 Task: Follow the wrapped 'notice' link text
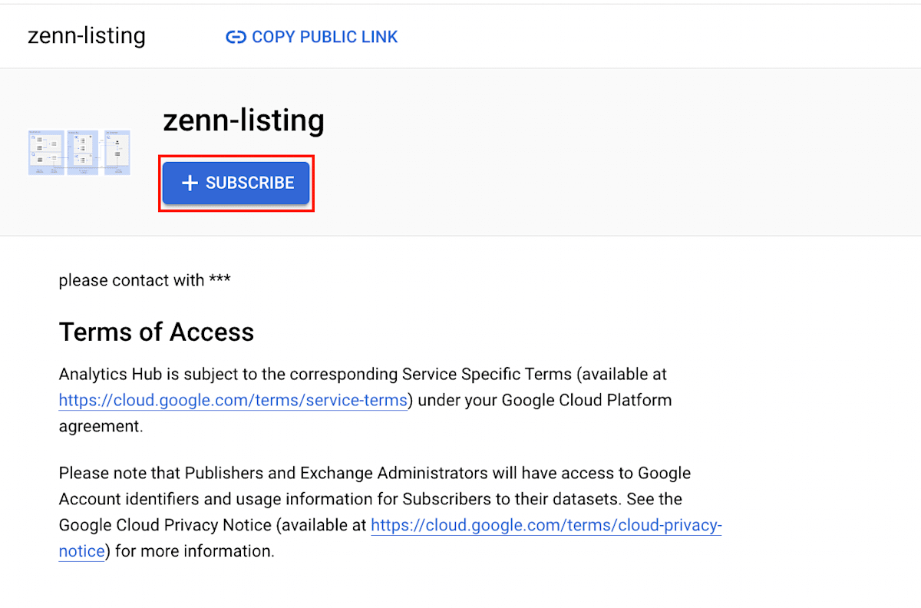tap(81, 551)
